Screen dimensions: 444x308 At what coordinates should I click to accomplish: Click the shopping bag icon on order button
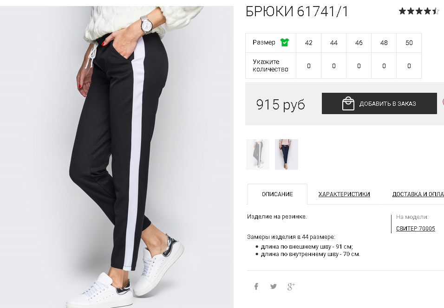348,103
